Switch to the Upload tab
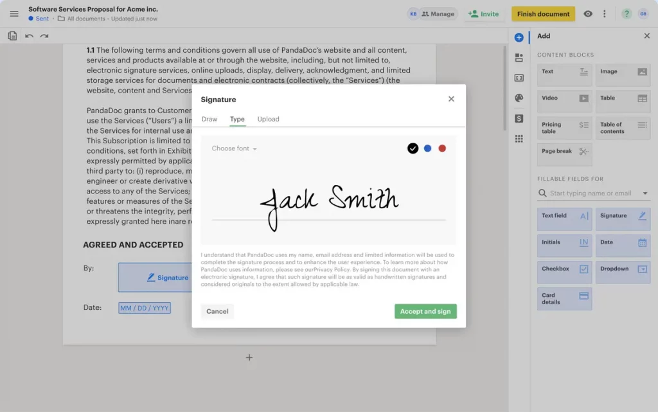The width and height of the screenshot is (658, 412). 268,119
